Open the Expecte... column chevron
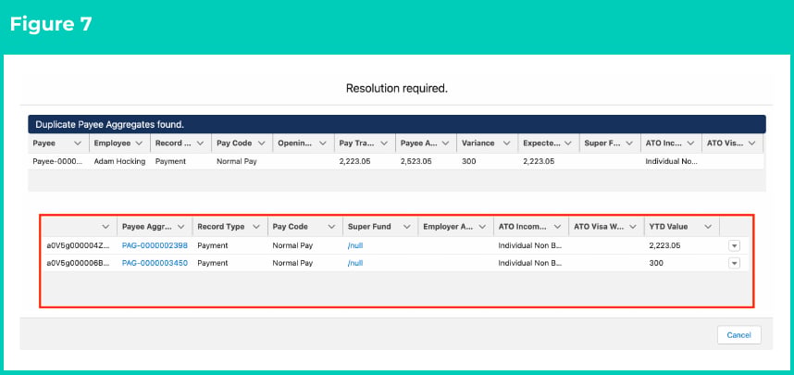The image size is (794, 375). click(x=567, y=144)
